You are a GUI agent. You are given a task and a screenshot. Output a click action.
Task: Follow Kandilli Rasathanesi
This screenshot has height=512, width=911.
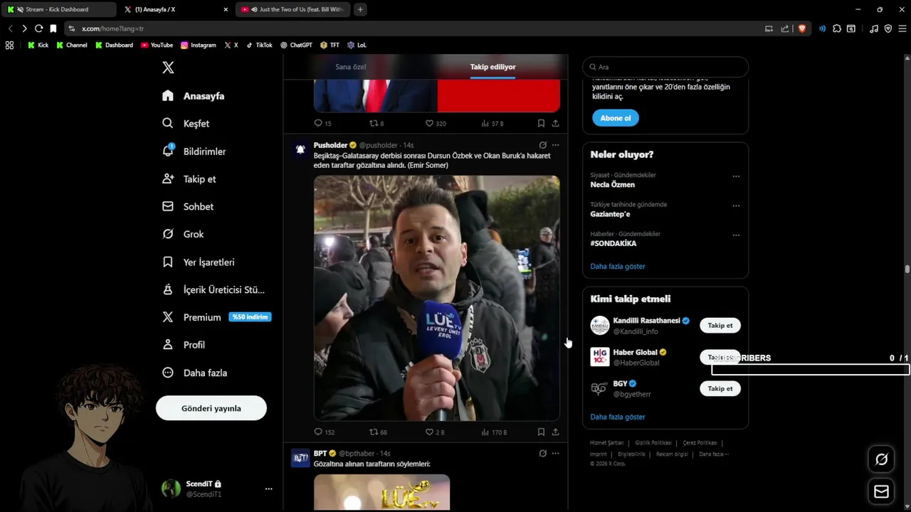coord(720,326)
